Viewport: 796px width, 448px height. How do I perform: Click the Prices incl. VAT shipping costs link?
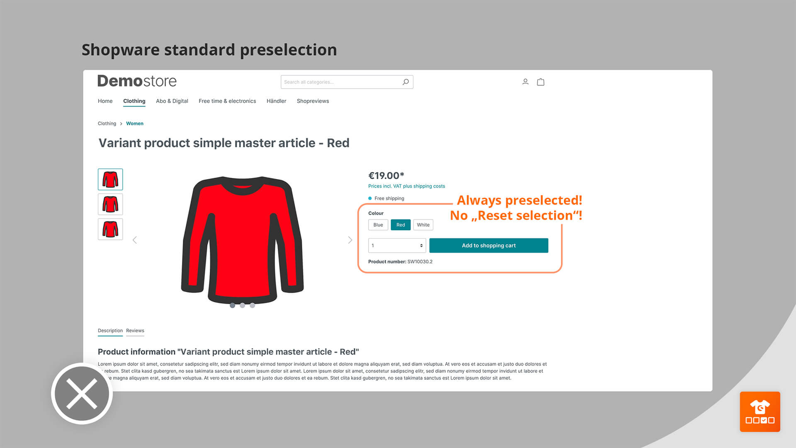pyautogui.click(x=407, y=186)
